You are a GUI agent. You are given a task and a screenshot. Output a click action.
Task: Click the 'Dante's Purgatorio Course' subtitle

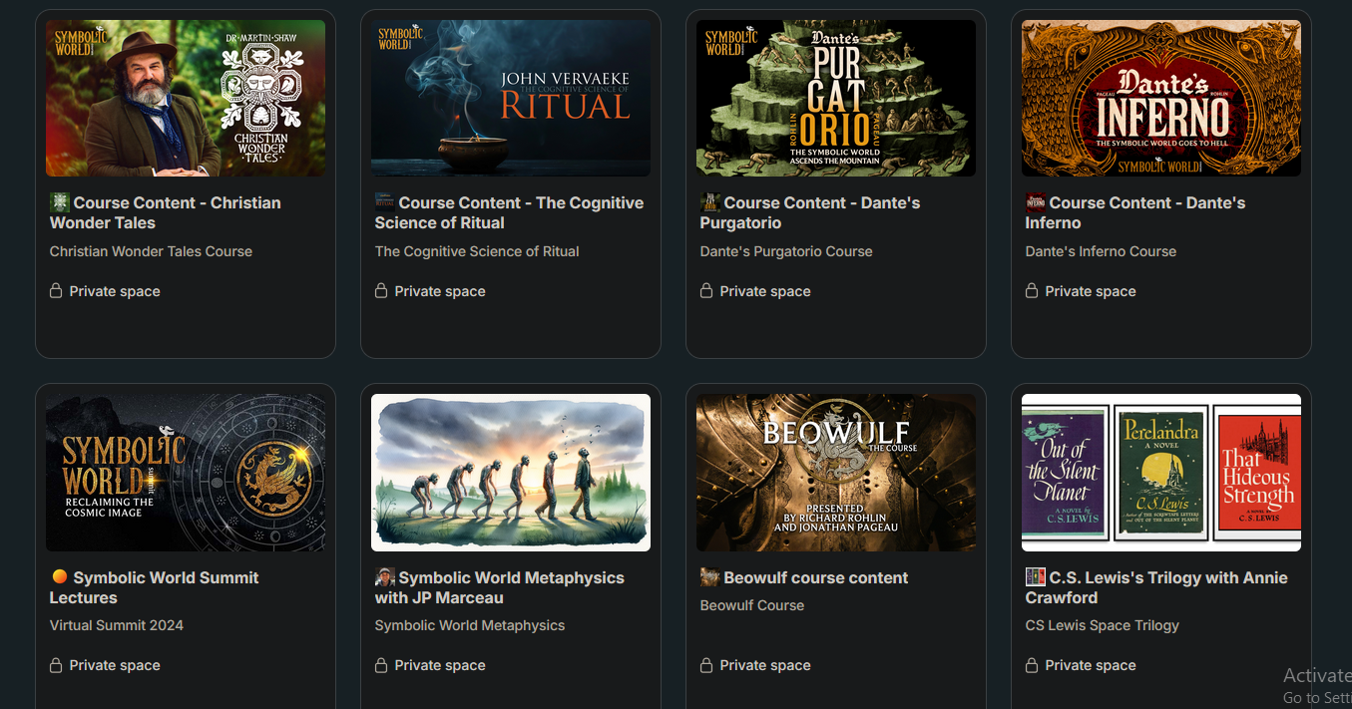click(786, 251)
